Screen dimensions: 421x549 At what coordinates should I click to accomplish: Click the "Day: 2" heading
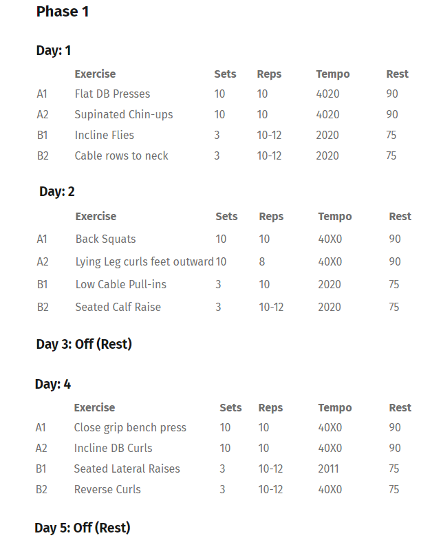coord(57,191)
